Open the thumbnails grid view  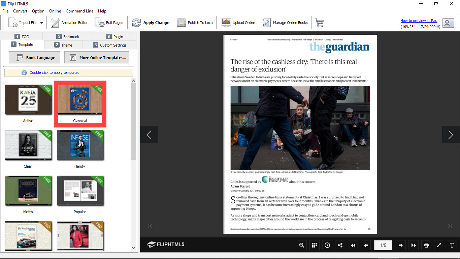315,245
